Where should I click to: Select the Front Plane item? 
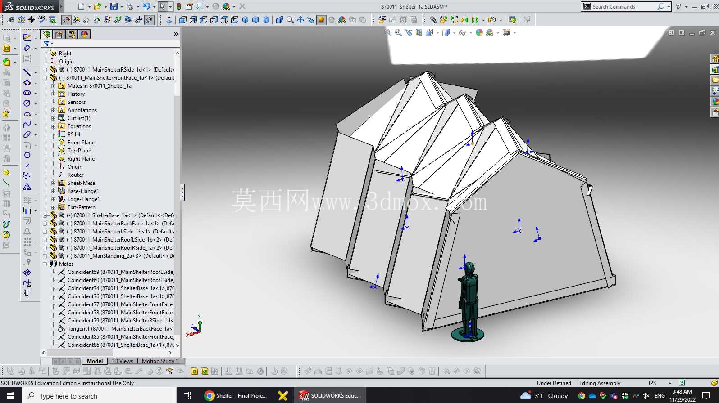(81, 143)
